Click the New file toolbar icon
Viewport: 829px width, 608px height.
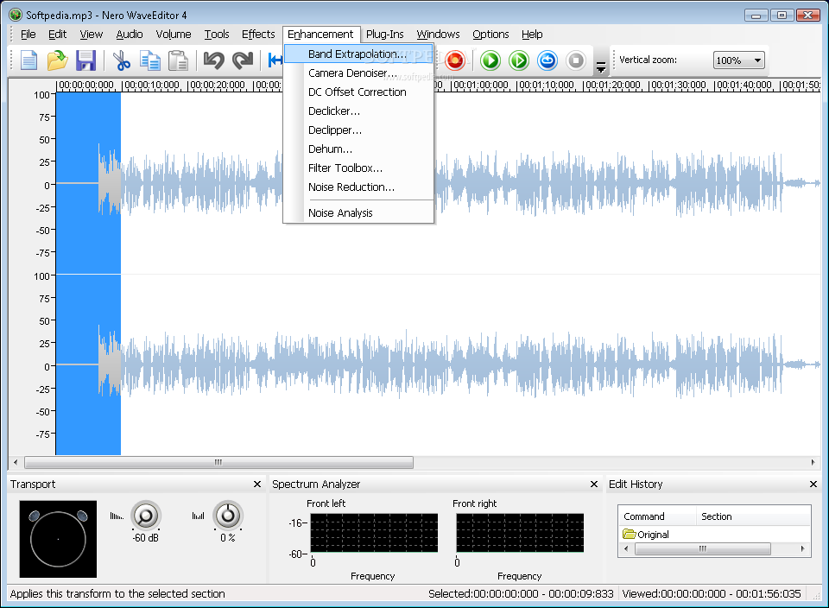point(28,60)
